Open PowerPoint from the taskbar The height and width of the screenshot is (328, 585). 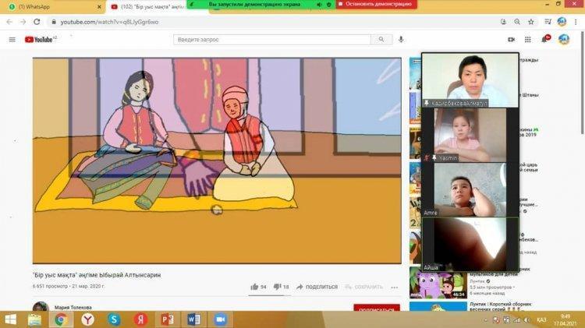167,319
